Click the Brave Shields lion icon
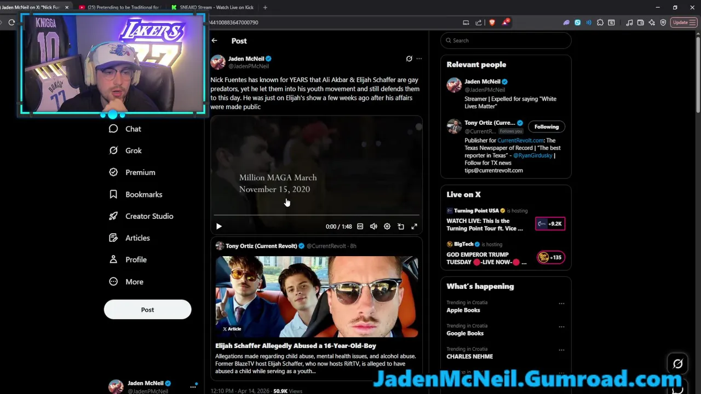Viewport: 701px width, 394px height. tap(492, 22)
